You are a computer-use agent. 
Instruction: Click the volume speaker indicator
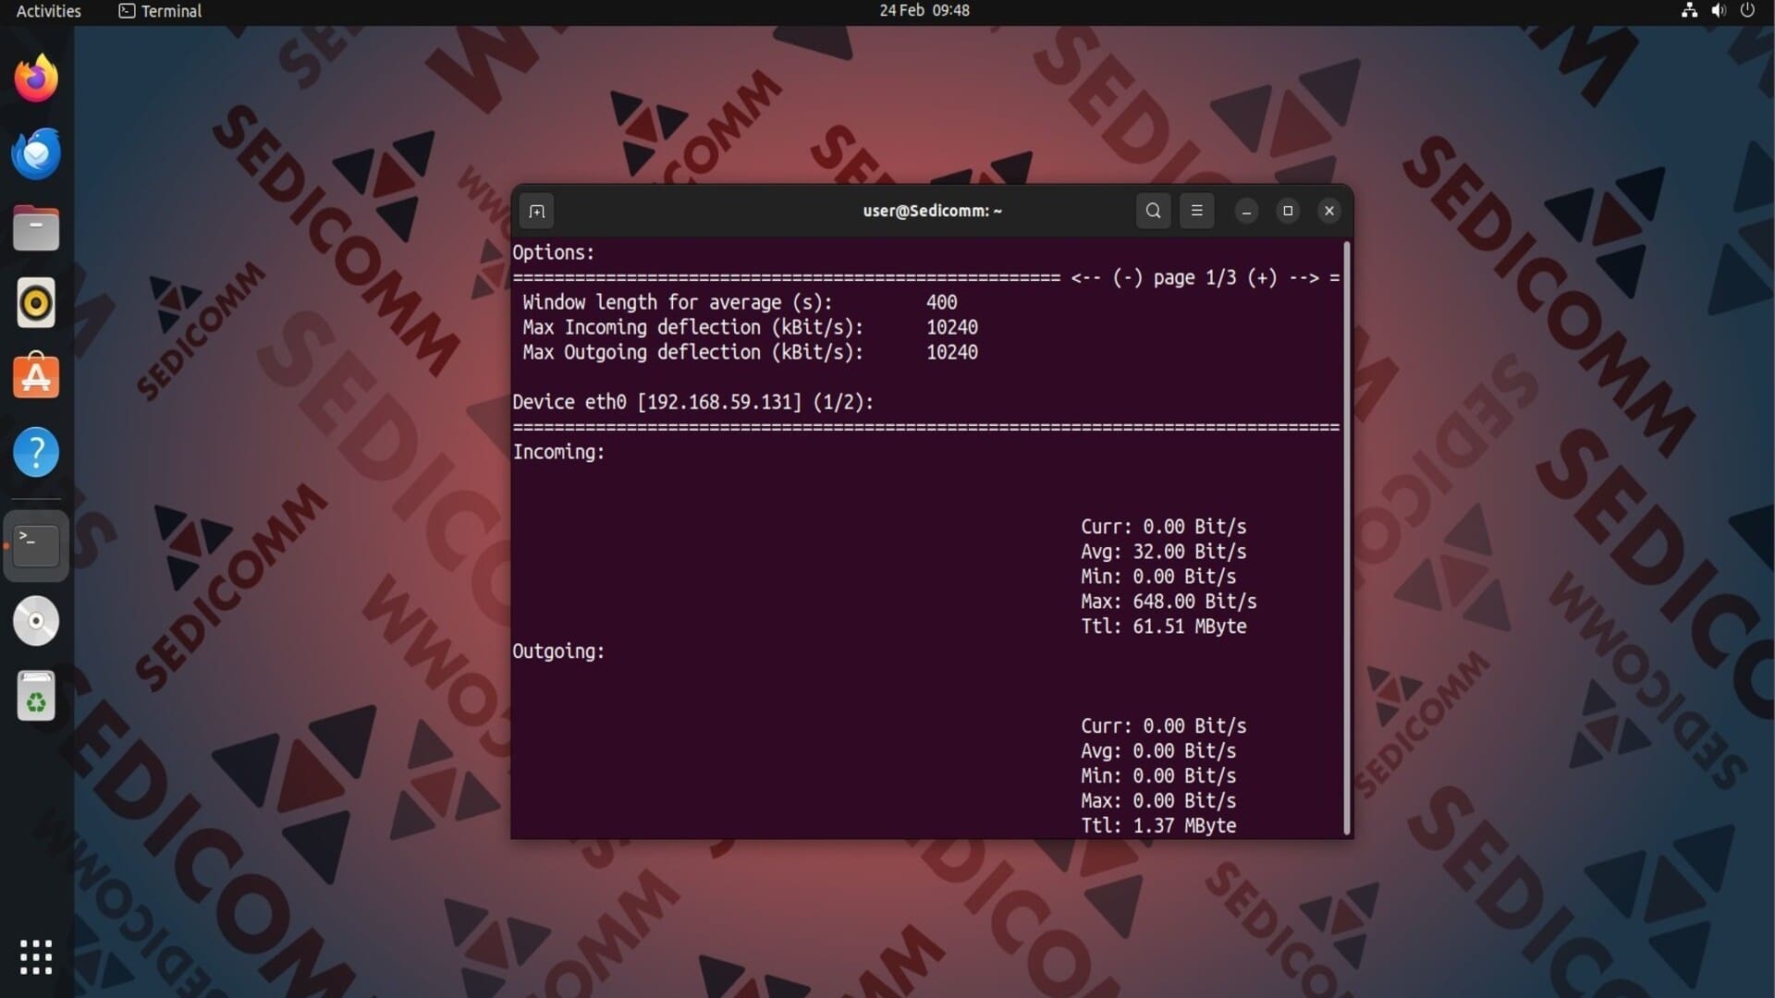(1718, 11)
